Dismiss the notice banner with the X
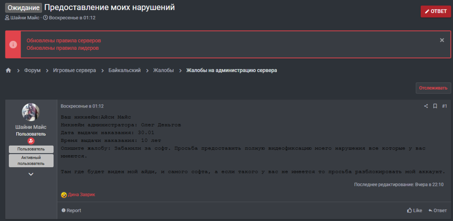453x221 pixels. pyautogui.click(x=442, y=40)
